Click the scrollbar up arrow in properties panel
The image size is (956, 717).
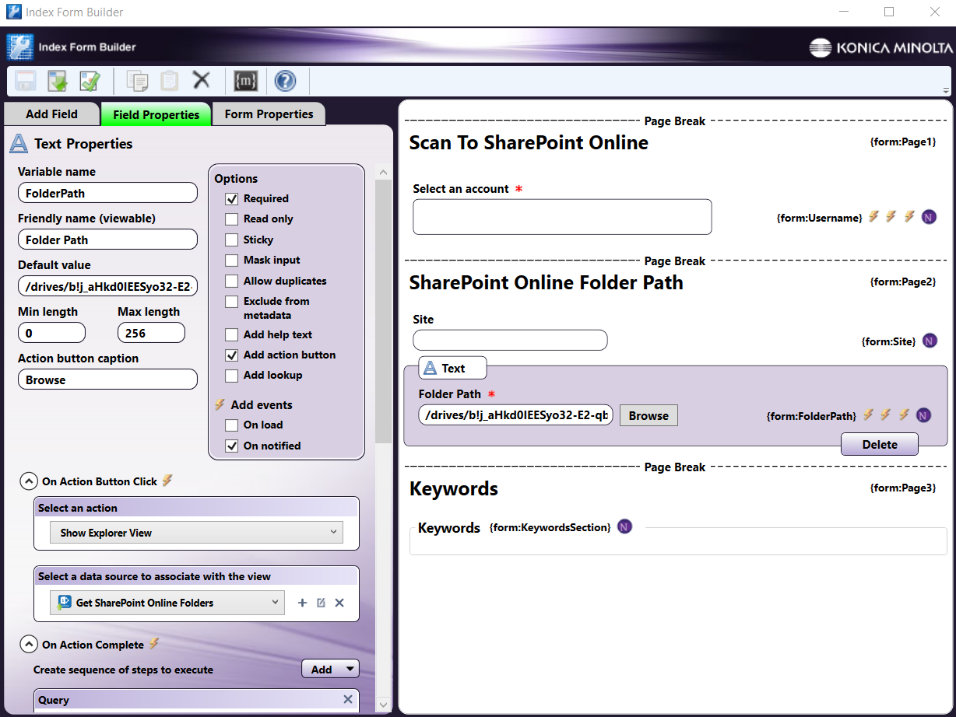[383, 172]
